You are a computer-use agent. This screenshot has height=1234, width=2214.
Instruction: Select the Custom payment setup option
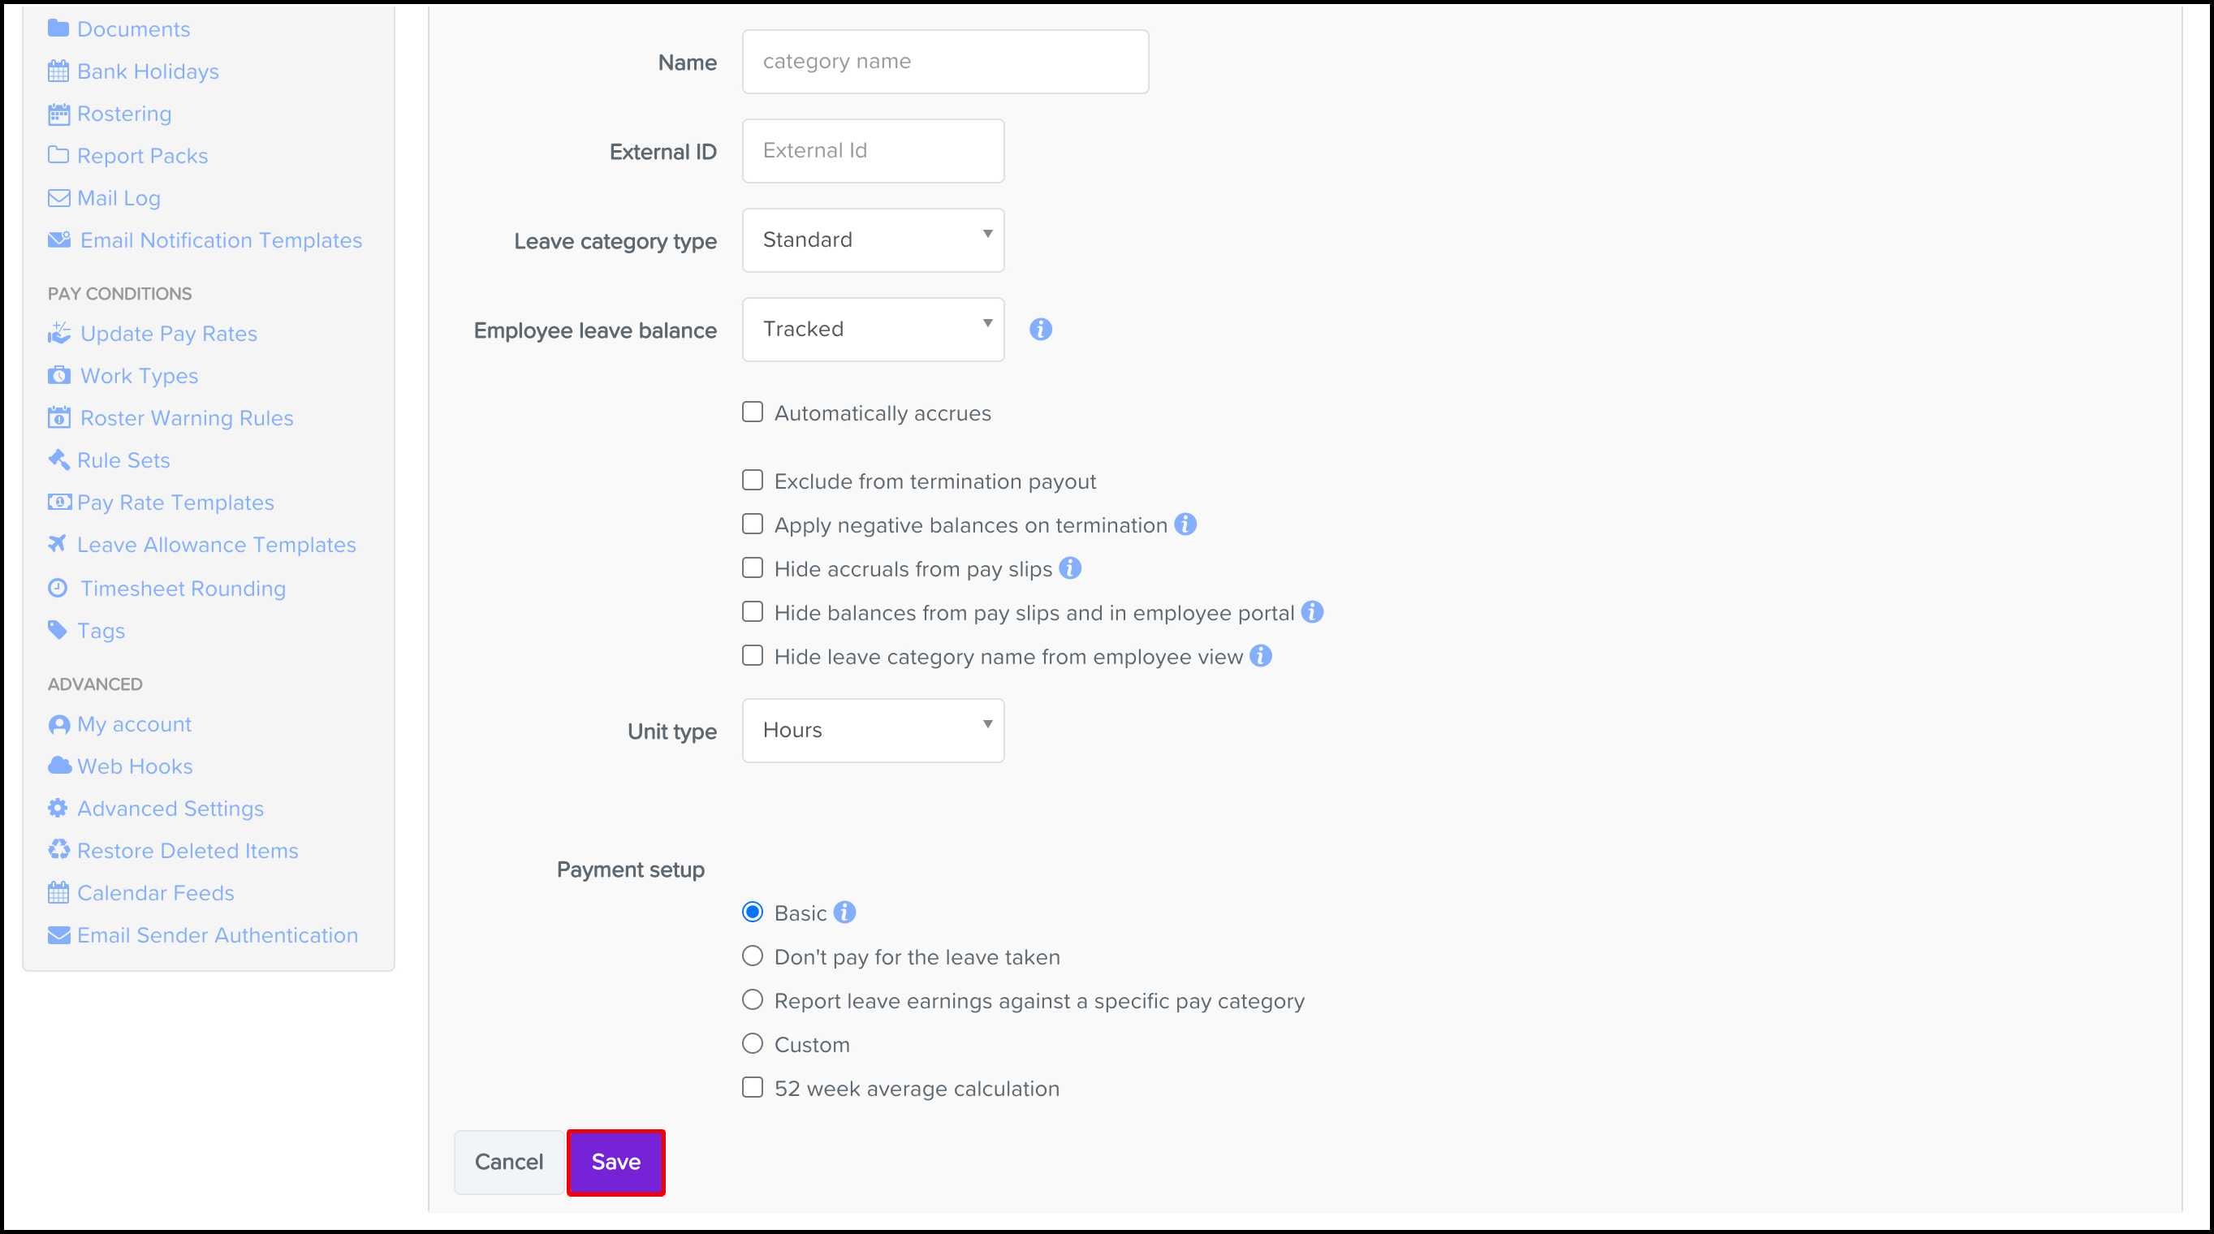click(752, 1044)
